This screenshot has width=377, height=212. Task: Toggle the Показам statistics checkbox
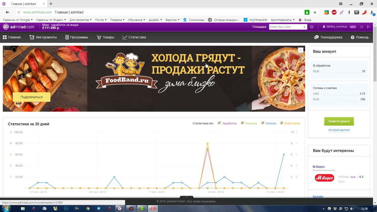point(242,123)
